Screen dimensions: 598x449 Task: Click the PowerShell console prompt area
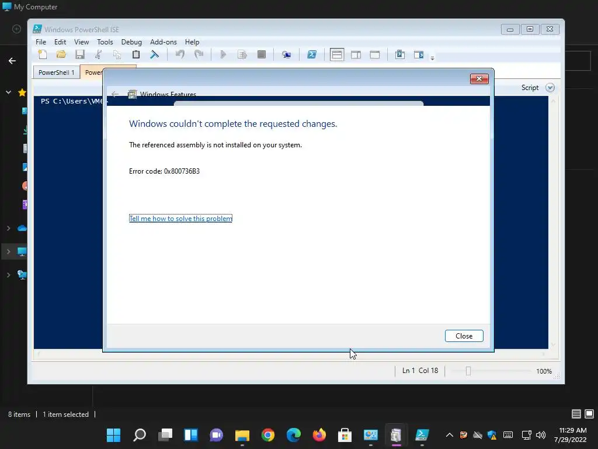(x=71, y=101)
